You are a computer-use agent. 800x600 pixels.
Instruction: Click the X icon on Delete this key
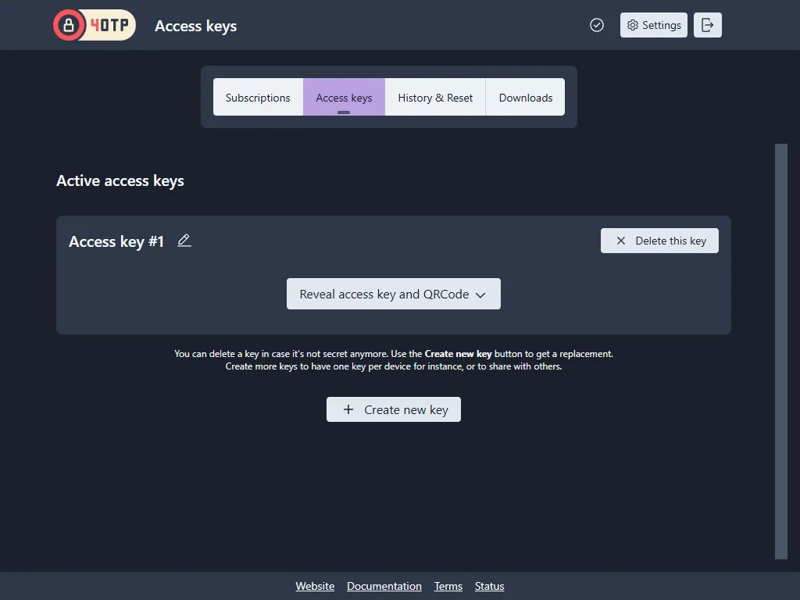[x=621, y=241]
